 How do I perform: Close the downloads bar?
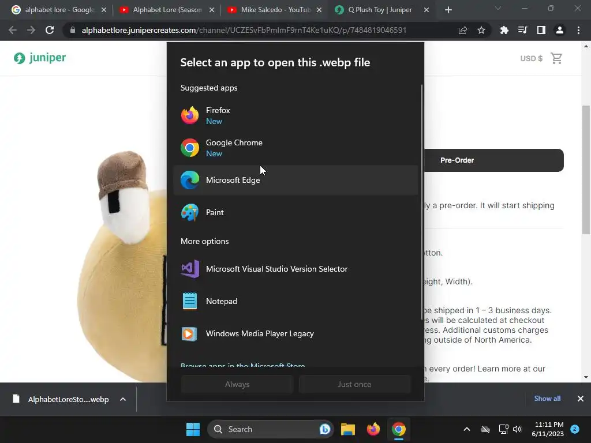click(581, 399)
